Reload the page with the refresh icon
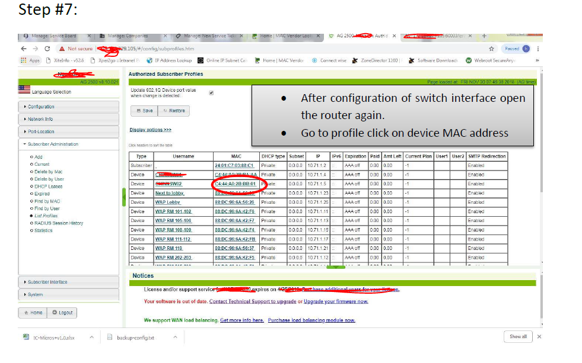Image resolution: width=582 pixels, height=363 pixels. [x=47, y=49]
